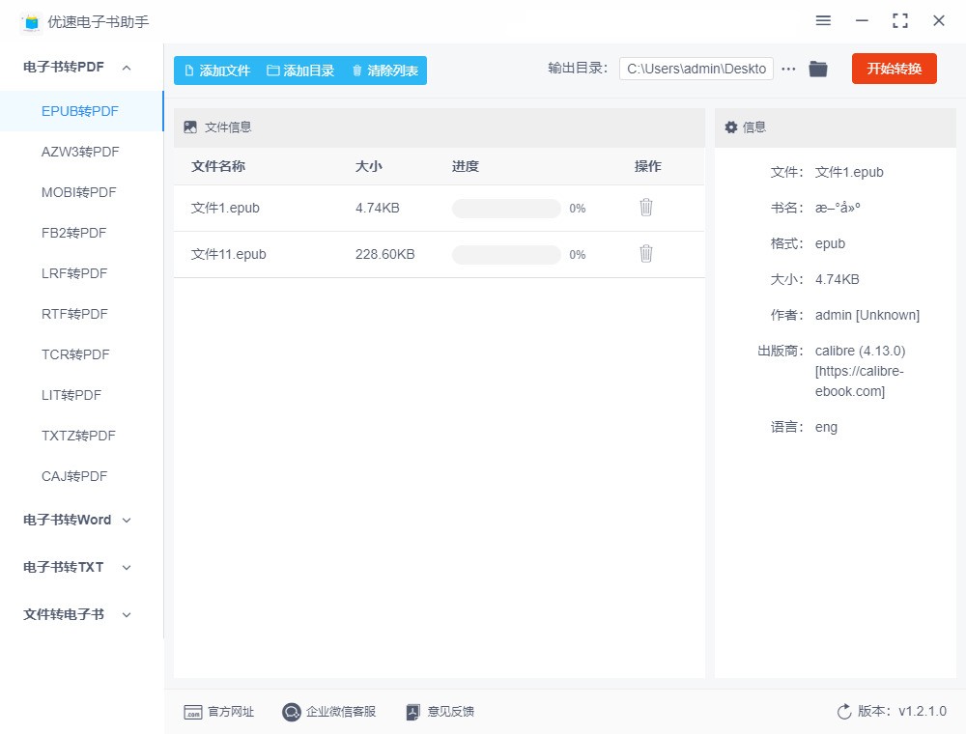Click 添加文件 to add files
The height and width of the screenshot is (734, 966).
coord(216,71)
